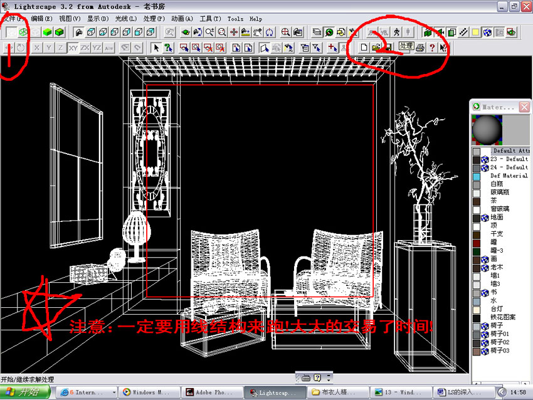The image size is (533, 400).
Task: Close the Materials panel
Action: [524, 107]
